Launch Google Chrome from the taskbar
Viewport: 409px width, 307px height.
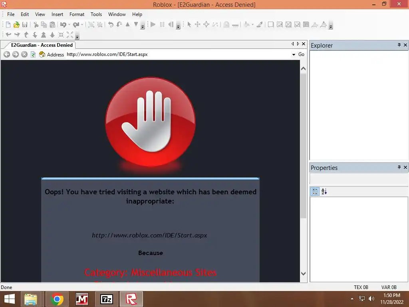[57, 299]
